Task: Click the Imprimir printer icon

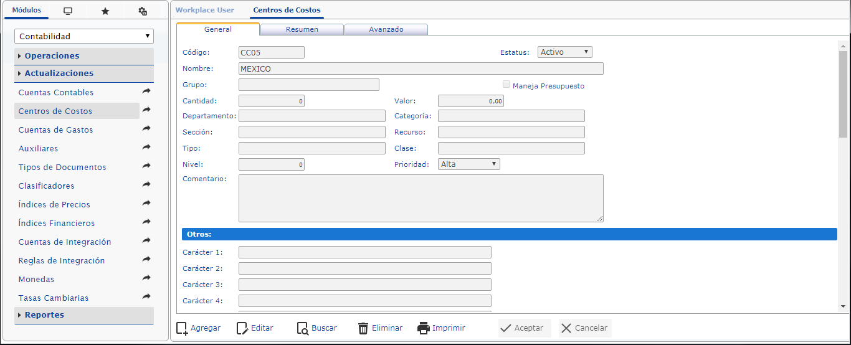Action: [x=424, y=328]
